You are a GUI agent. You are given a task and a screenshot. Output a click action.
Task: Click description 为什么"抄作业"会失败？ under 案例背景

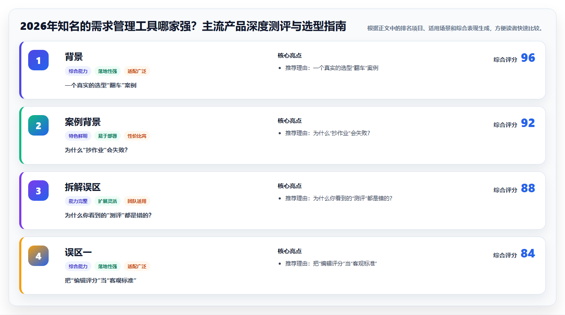[x=96, y=150]
